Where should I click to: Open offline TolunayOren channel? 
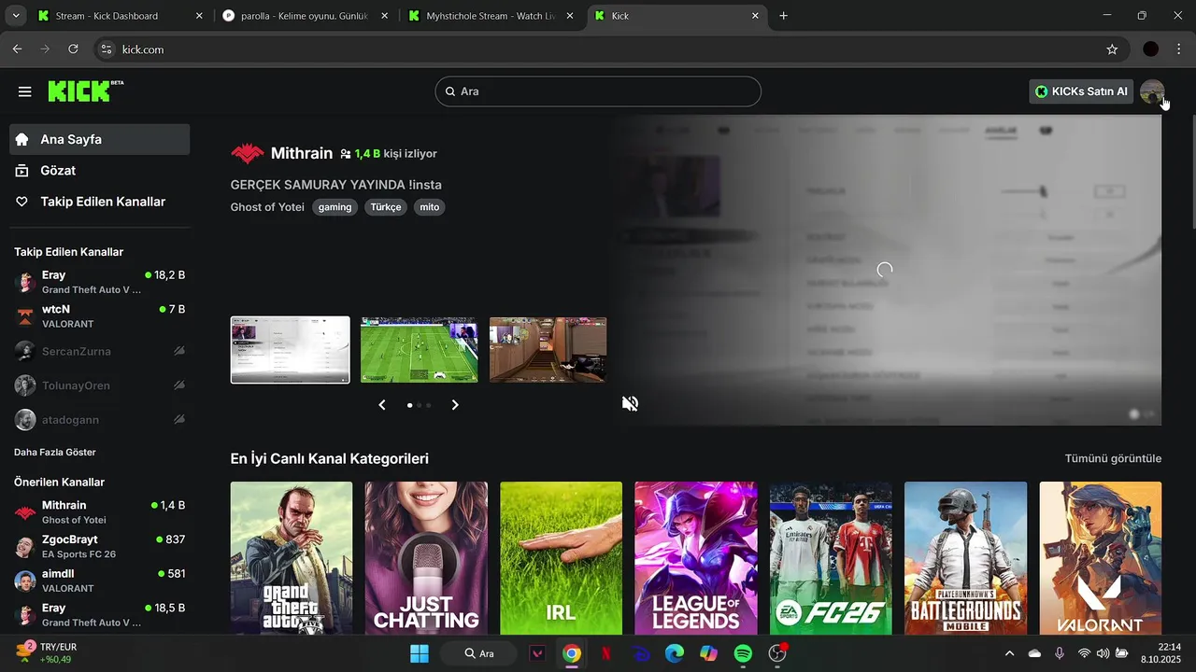99,385
